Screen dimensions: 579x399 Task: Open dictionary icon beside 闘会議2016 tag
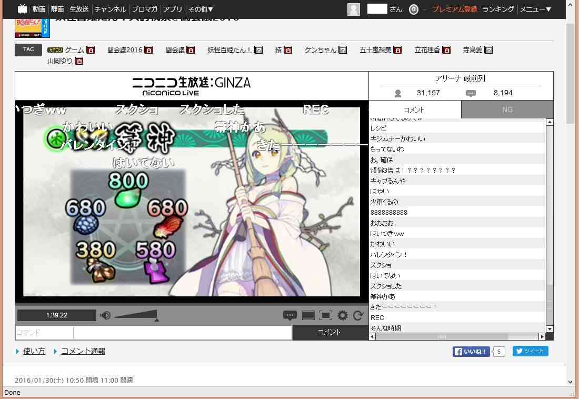click(x=148, y=50)
